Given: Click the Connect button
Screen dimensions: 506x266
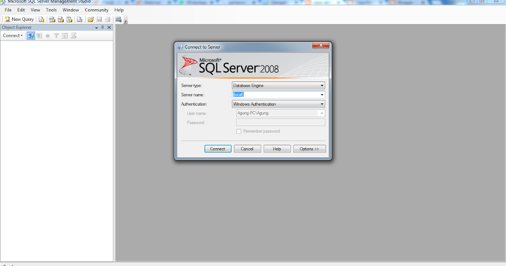Looking at the screenshot, I should pos(218,149).
